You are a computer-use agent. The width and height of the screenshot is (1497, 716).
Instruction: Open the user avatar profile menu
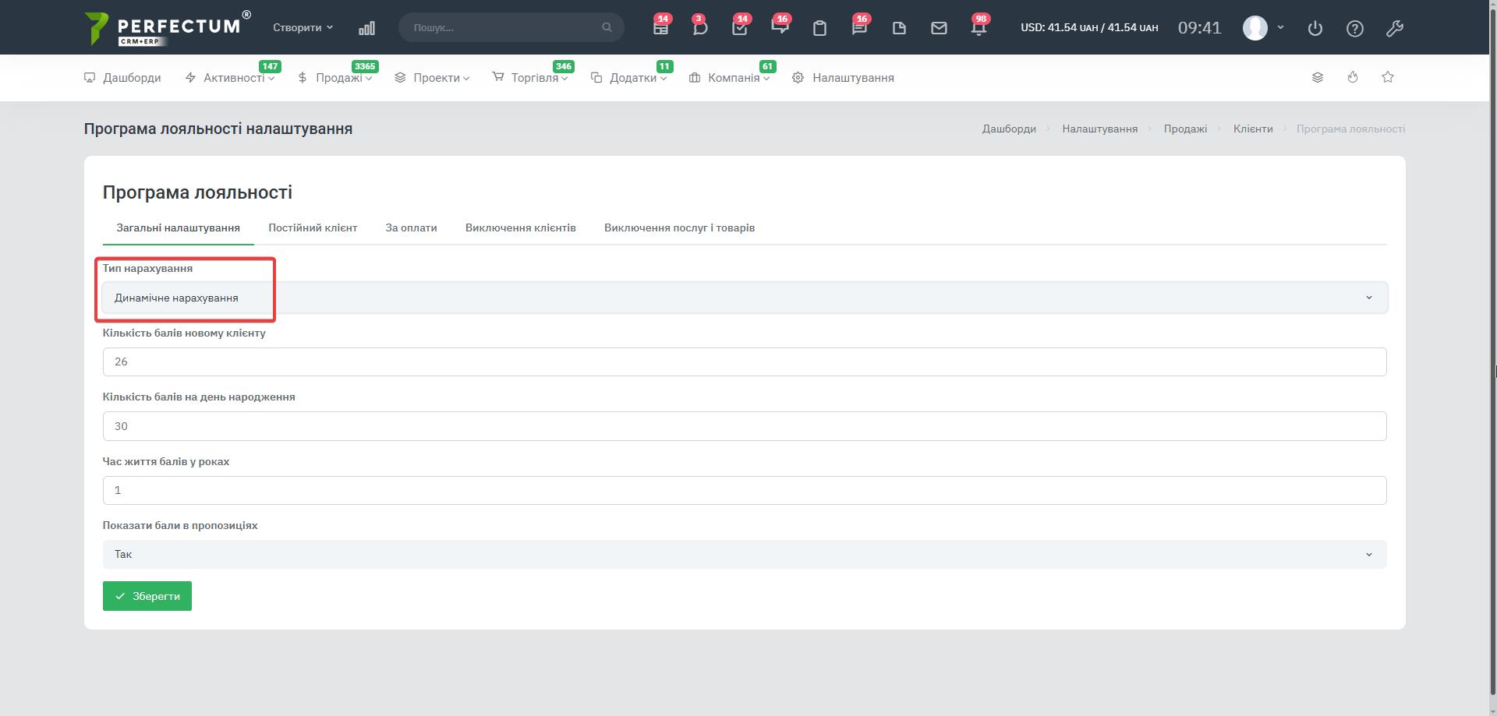(x=1262, y=27)
